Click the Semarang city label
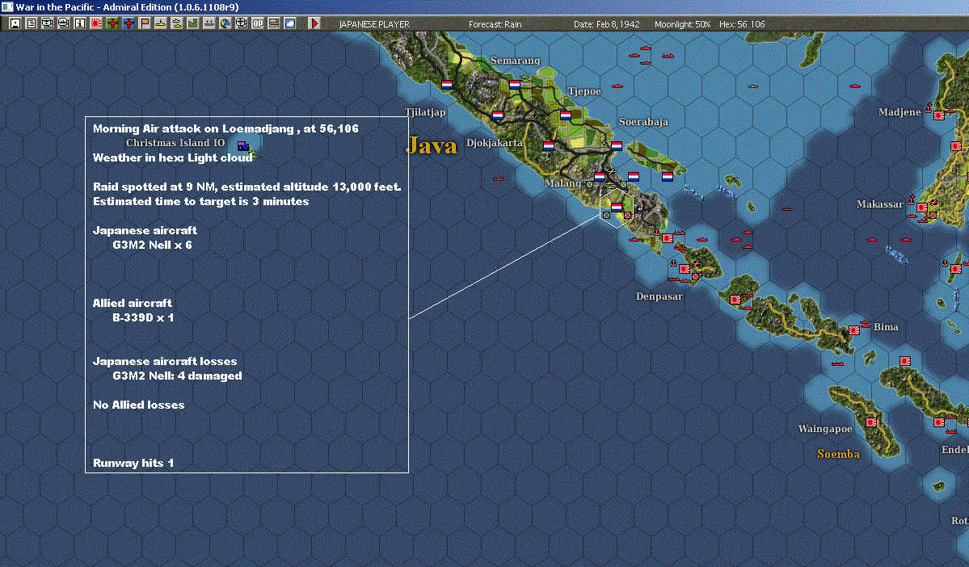The image size is (969, 567). pyautogui.click(x=515, y=61)
